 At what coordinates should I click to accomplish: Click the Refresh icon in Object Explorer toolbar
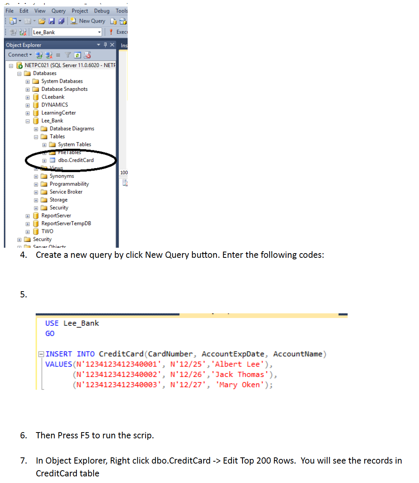[x=78, y=55]
